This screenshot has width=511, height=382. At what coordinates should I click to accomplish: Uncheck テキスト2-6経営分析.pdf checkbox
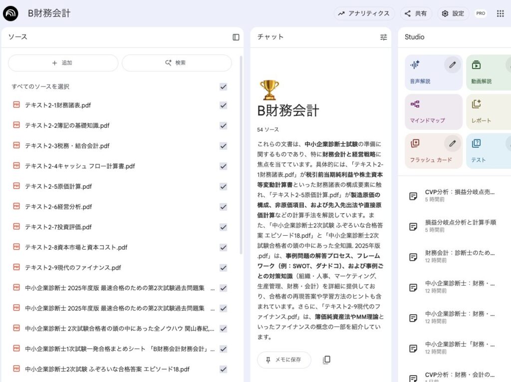coord(223,207)
